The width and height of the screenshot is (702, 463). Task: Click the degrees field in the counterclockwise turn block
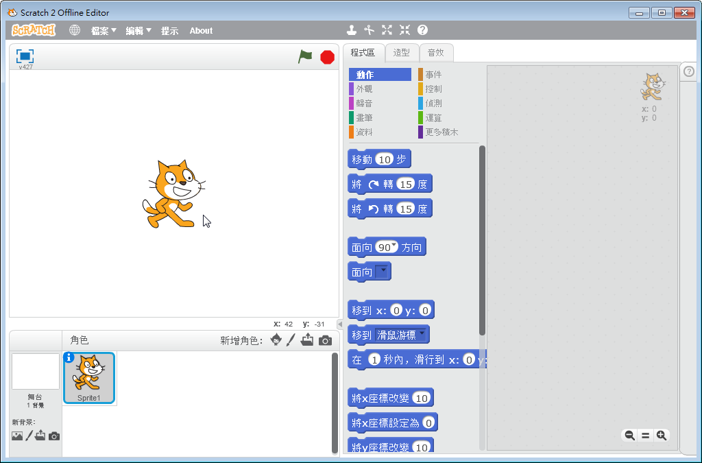tap(406, 209)
